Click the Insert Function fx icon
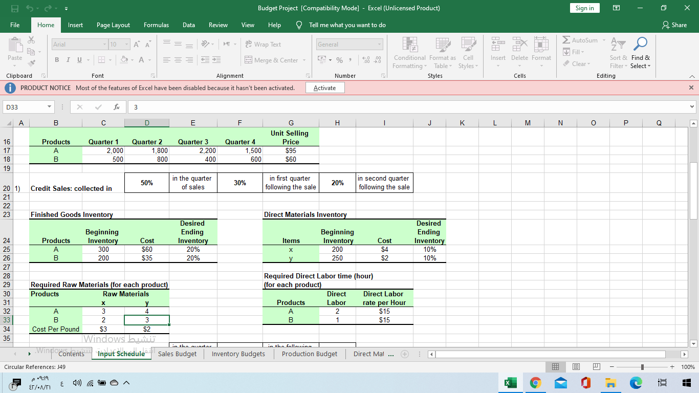 pyautogui.click(x=117, y=107)
